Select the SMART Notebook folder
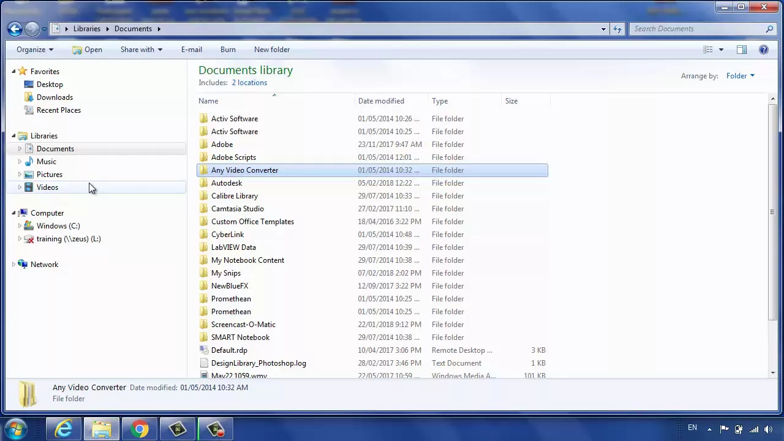Viewport: 784px width, 441px height. tap(240, 337)
